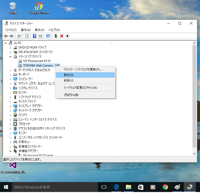This screenshot has width=200, height=193.
Task: Choose ハードウェア変更のスキャン(A) in context menu
Action: click(x=85, y=88)
